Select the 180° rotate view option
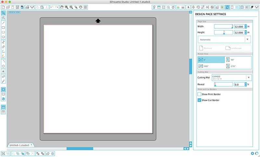260x157 pixels. pos(211,66)
